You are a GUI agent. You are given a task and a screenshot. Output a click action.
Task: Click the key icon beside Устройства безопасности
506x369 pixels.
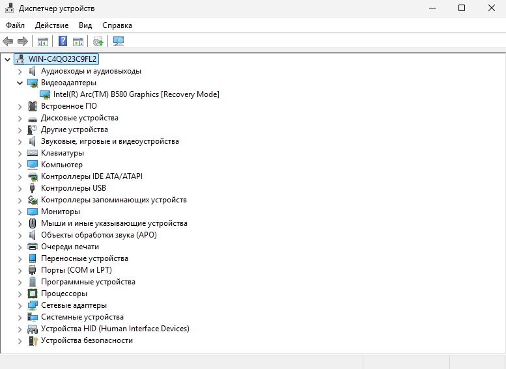click(33, 340)
